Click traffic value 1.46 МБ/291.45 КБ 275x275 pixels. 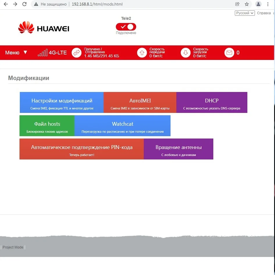click(x=102, y=56)
